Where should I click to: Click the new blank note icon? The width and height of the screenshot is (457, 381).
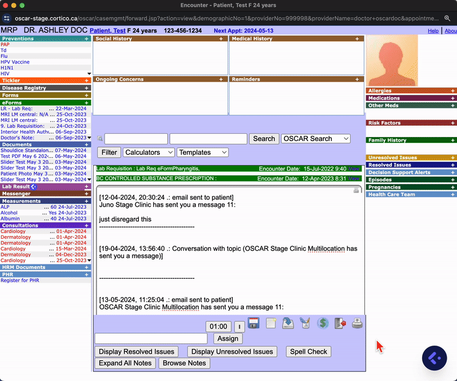coord(271,323)
